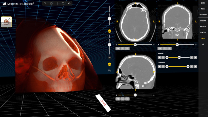Fit the sagittal view with its Fit button
The image size is (208, 117).
[x=118, y=99]
